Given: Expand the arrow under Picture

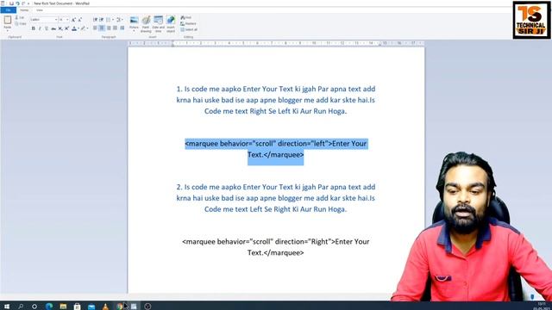Looking at the screenshot, I should tap(135, 31).
